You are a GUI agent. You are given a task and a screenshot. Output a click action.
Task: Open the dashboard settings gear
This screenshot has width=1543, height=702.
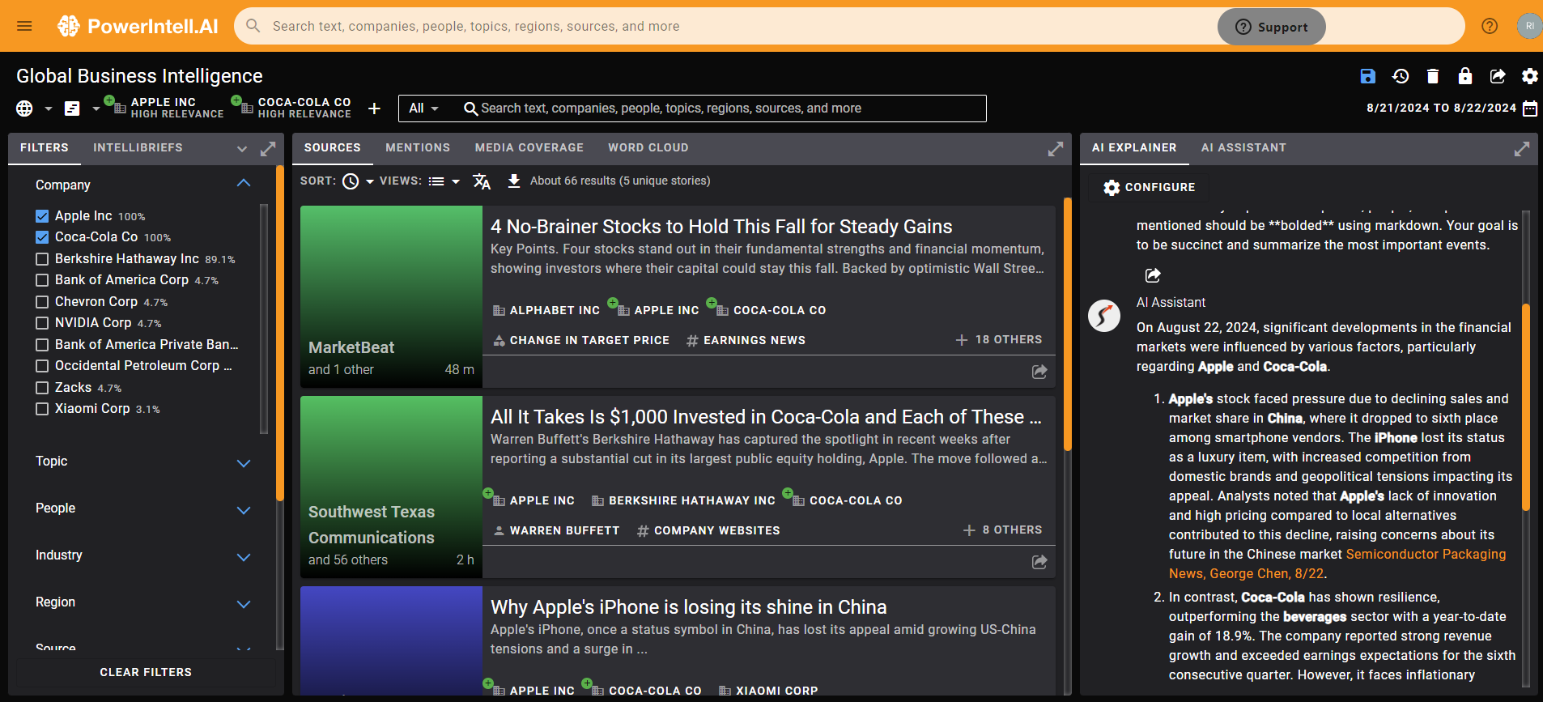click(x=1529, y=76)
